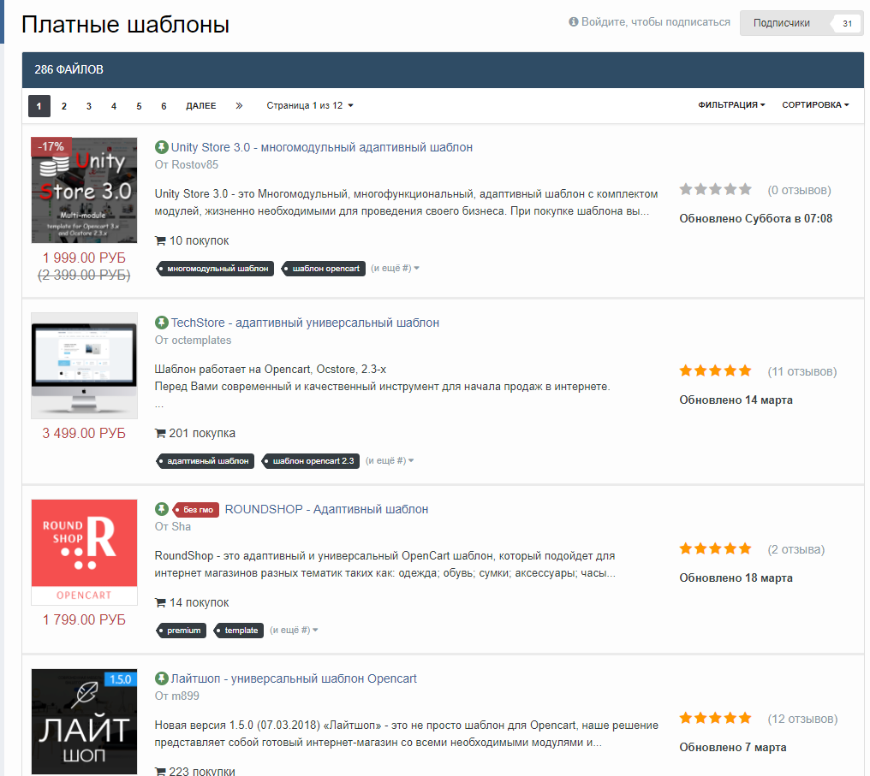Go to page 3
The height and width of the screenshot is (776, 870).
tap(89, 106)
